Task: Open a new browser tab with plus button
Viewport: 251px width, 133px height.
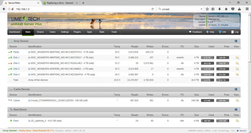Action: tap(83, 3)
